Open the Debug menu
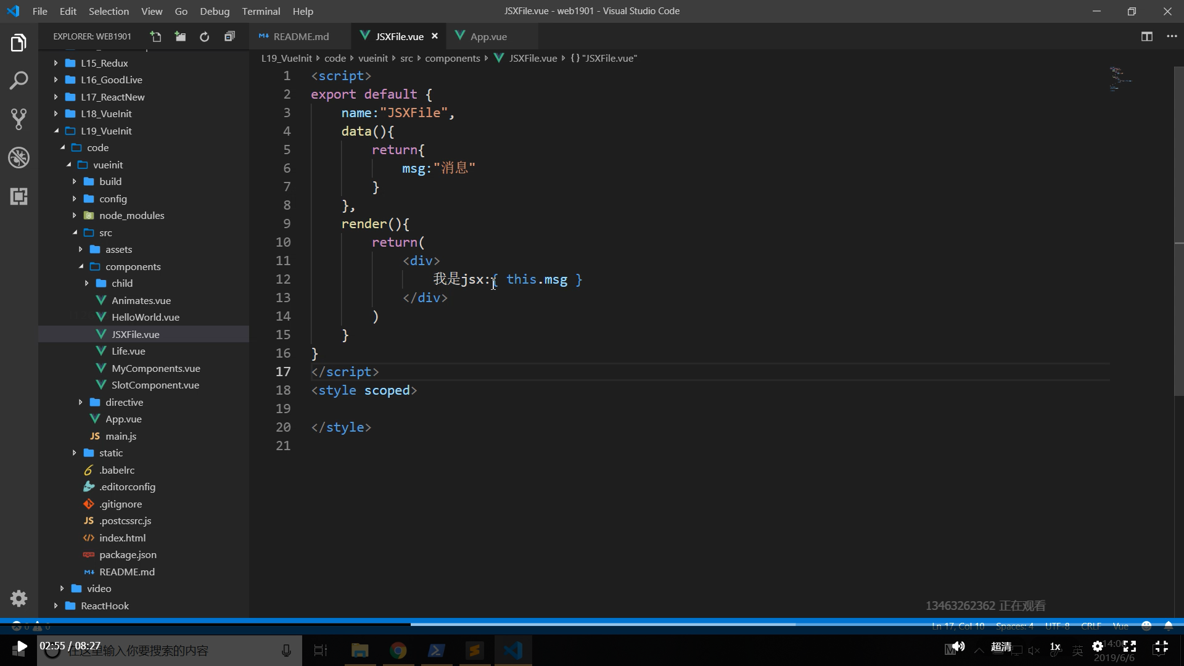Screen dimensions: 1184x666 [x=215, y=11]
